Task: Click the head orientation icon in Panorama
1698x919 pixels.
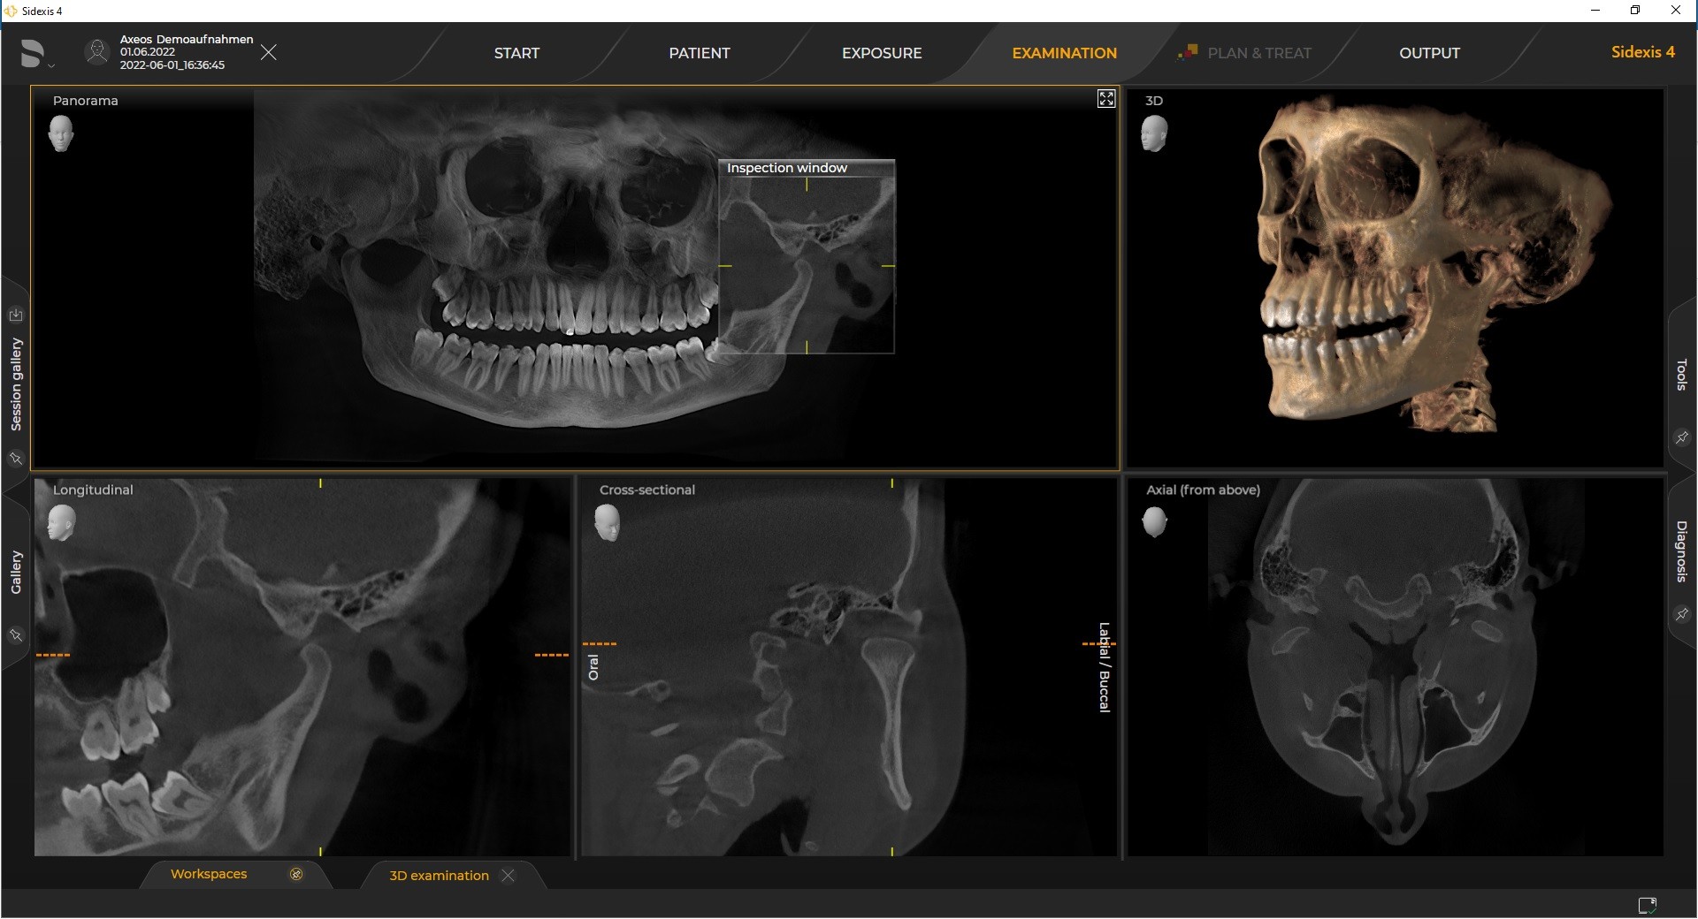Action: click(x=61, y=134)
